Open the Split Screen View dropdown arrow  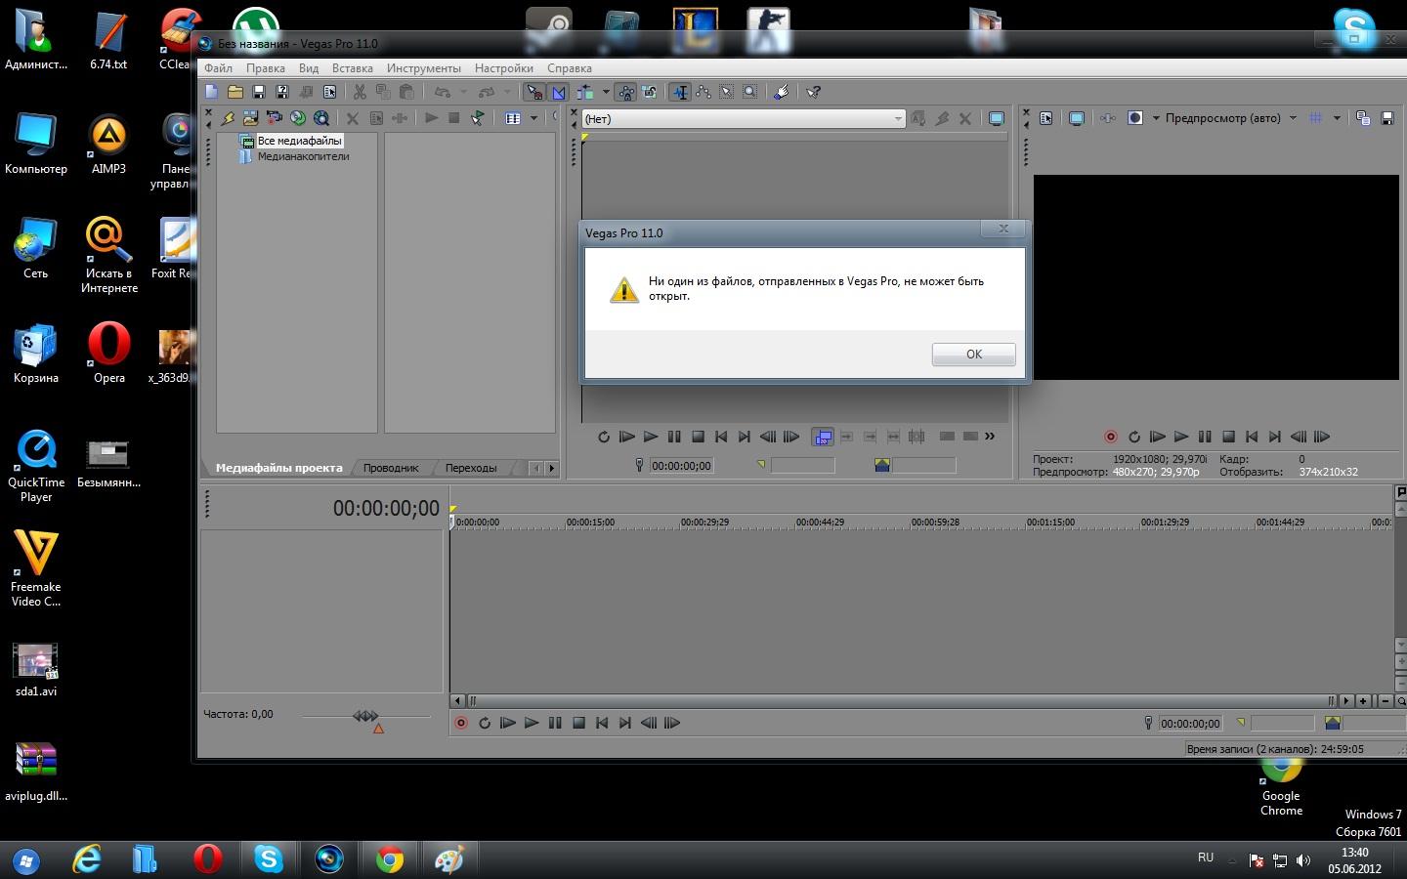point(1156,118)
